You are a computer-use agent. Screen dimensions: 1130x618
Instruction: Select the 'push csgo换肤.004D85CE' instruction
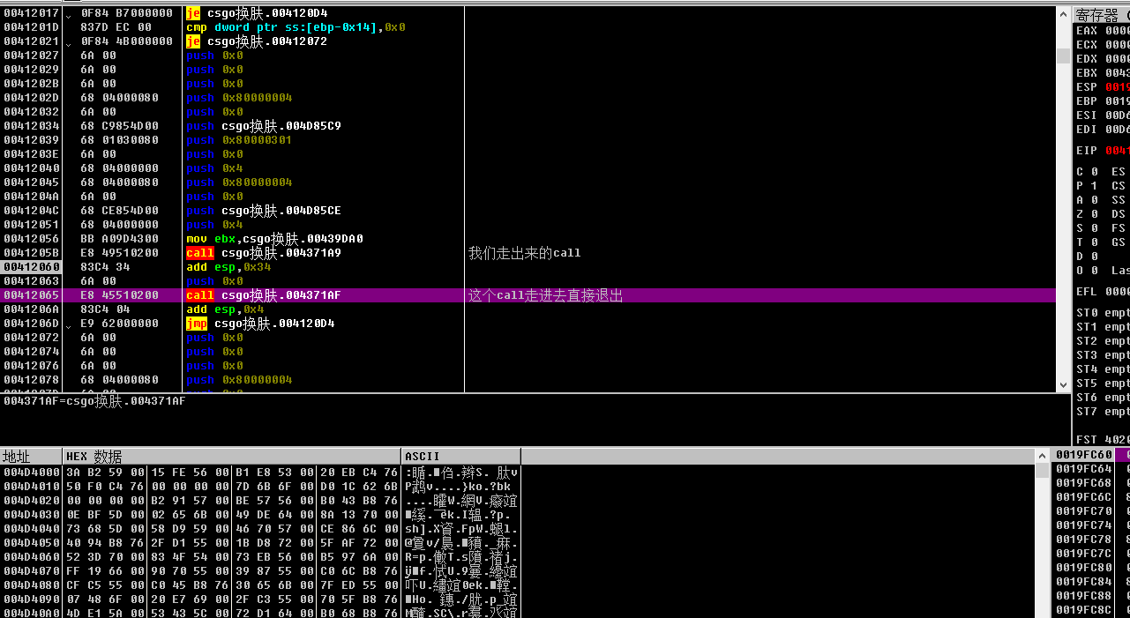point(264,211)
